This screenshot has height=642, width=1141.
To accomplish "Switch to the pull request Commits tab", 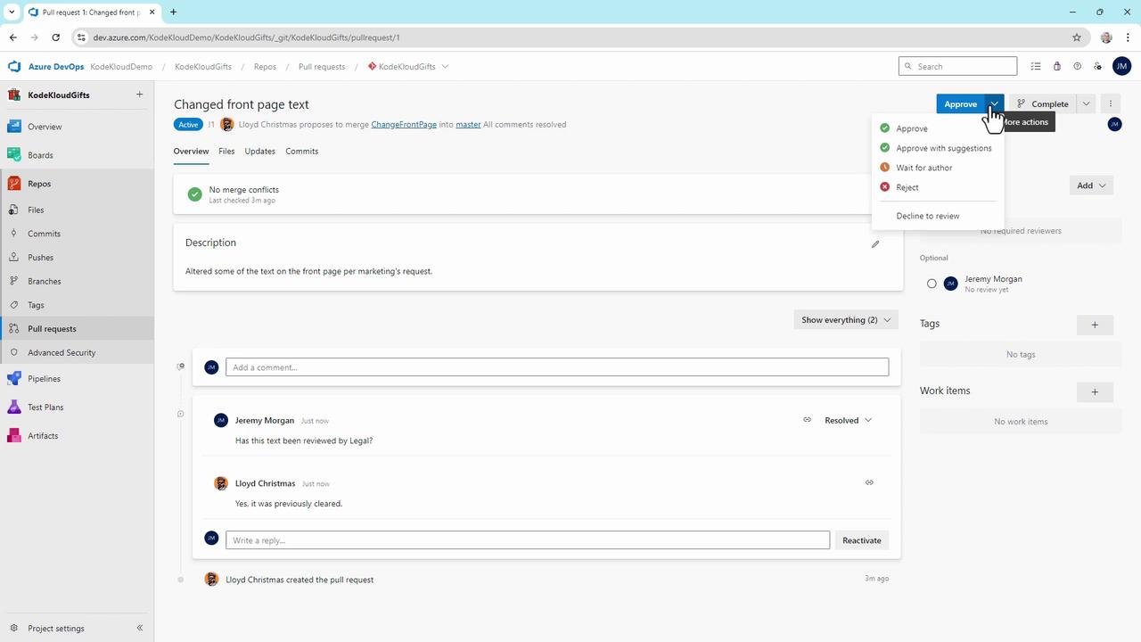I will 302,151.
